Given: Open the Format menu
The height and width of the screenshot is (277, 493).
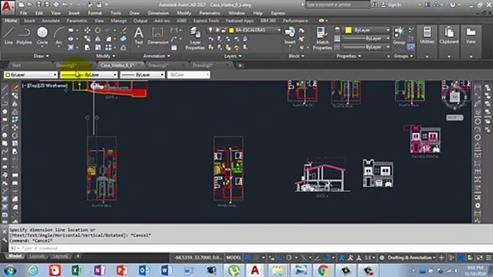Looking at the screenshot, I should pos(95,13).
